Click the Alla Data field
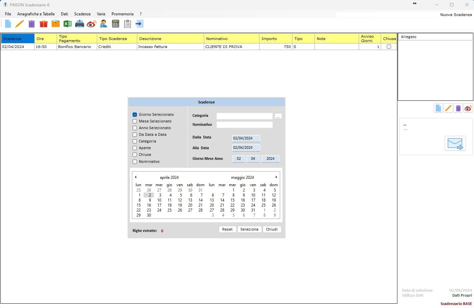The image size is (474, 308). [246, 147]
